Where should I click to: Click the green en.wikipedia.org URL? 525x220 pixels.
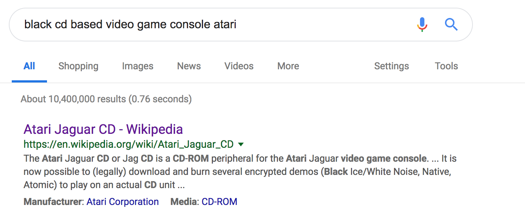128,144
